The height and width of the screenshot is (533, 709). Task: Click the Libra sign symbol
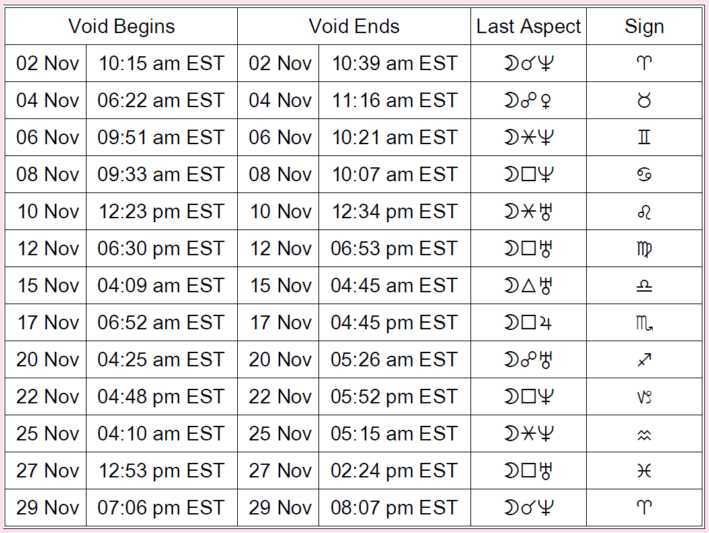[x=644, y=286]
